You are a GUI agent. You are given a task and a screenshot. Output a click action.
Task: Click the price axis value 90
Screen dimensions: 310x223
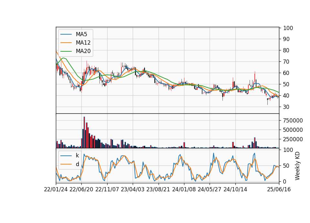click(286, 39)
